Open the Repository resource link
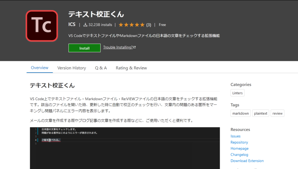Image resolution: width=298 pixels, height=169 pixels. [239, 142]
